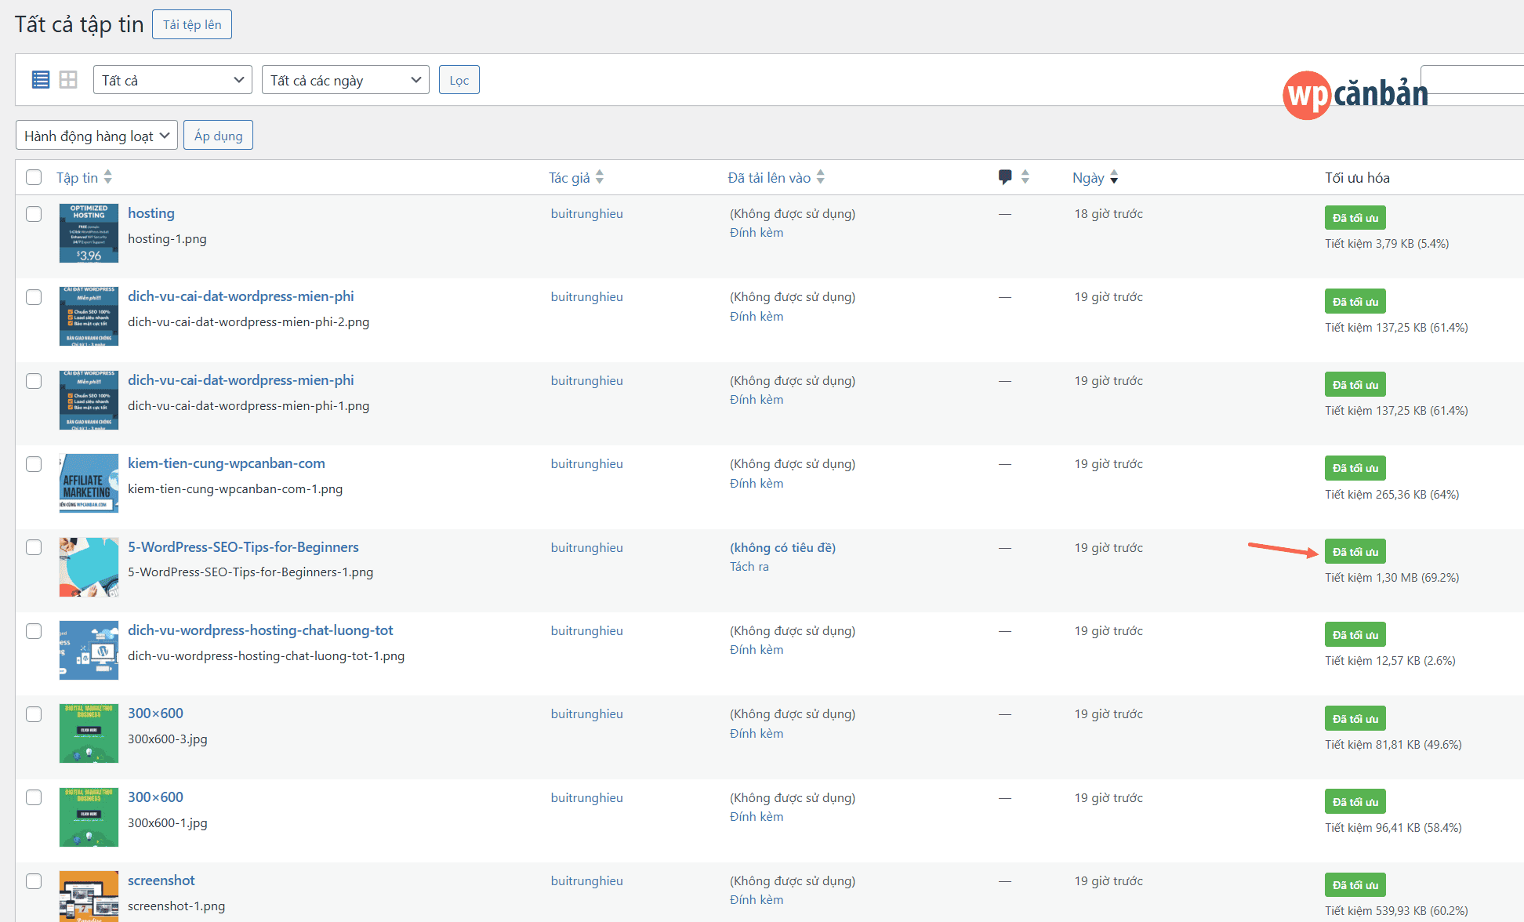The height and width of the screenshot is (922, 1524).
Task: Open the Affiliate Marketing image thumbnail
Action: [x=89, y=483]
